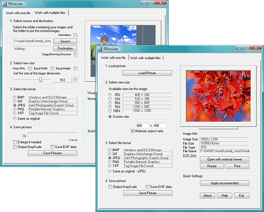Enable Save EXIF data in front window

(x=147, y=187)
